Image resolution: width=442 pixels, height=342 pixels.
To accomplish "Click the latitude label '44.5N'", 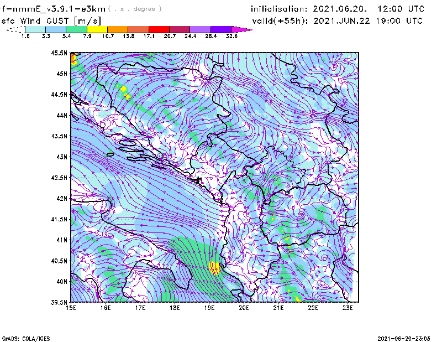I will click(59, 94).
